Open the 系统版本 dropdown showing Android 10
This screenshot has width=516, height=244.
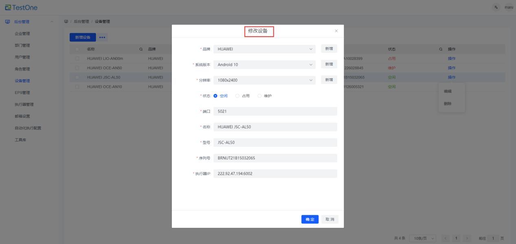(x=264, y=65)
